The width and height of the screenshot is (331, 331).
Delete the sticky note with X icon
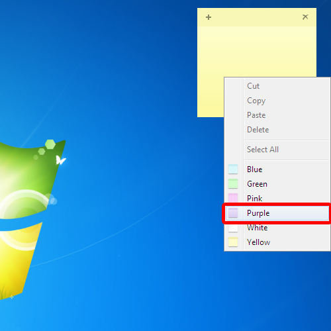[305, 17]
